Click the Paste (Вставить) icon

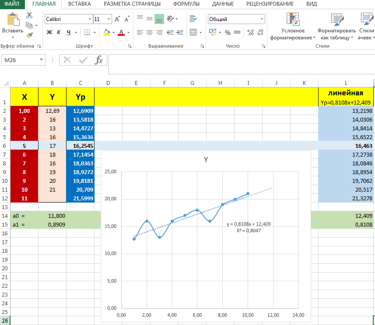click(x=13, y=20)
